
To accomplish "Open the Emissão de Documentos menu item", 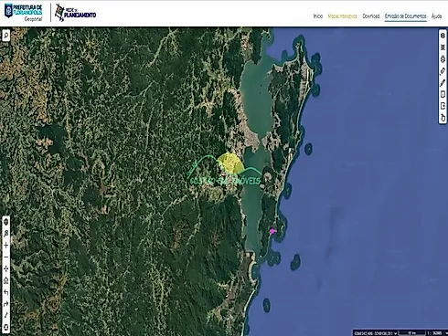I will tap(405, 16).
